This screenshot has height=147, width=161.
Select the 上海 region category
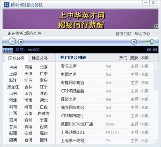[13, 74]
